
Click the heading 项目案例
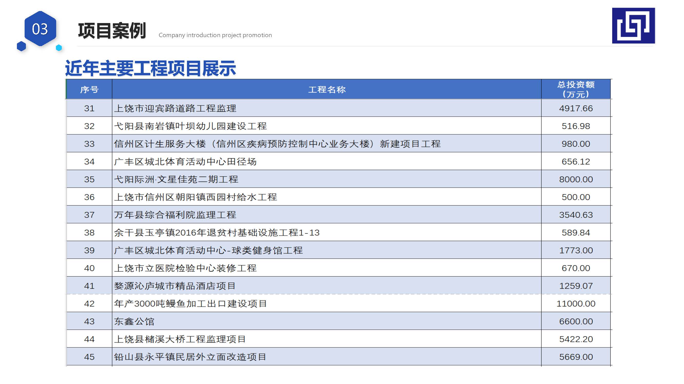point(112,31)
